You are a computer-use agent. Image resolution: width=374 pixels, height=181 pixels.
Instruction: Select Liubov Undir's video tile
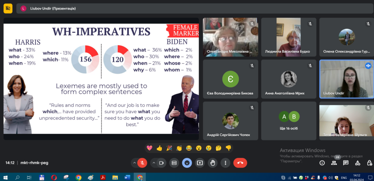click(x=346, y=79)
